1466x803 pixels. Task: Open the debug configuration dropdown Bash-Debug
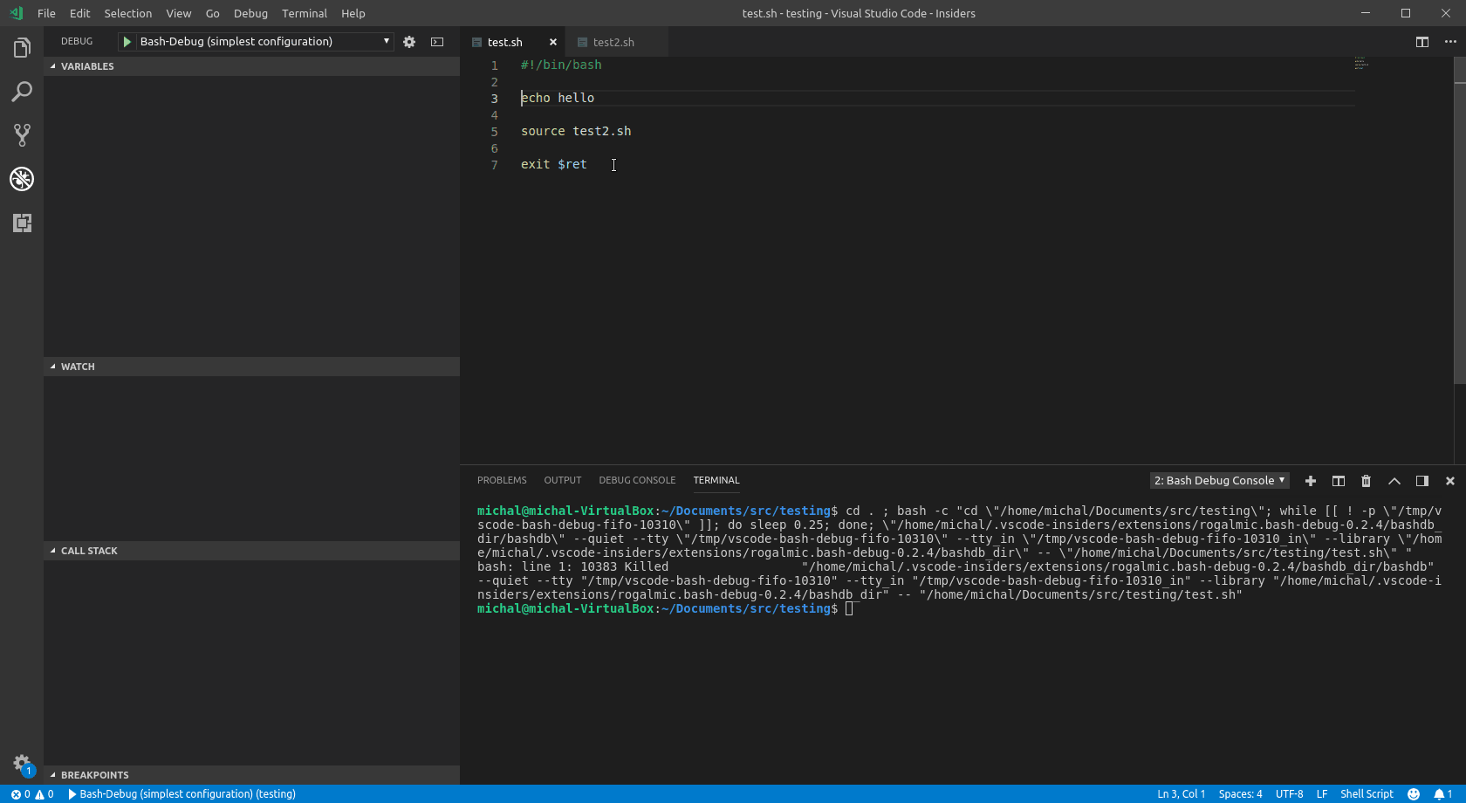pyautogui.click(x=255, y=41)
